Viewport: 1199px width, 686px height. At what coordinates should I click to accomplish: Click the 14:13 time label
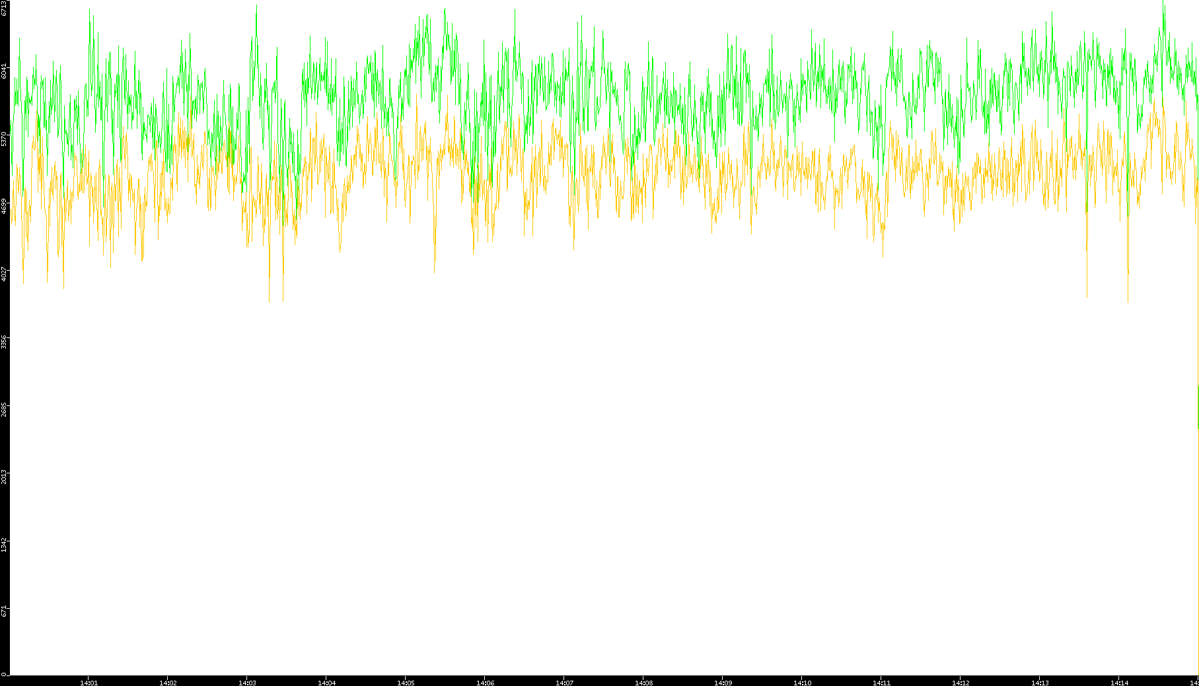[x=1040, y=683]
